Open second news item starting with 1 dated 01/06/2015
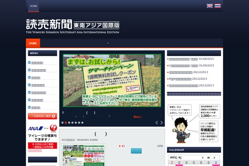The image size is (249, 166). 190,66
